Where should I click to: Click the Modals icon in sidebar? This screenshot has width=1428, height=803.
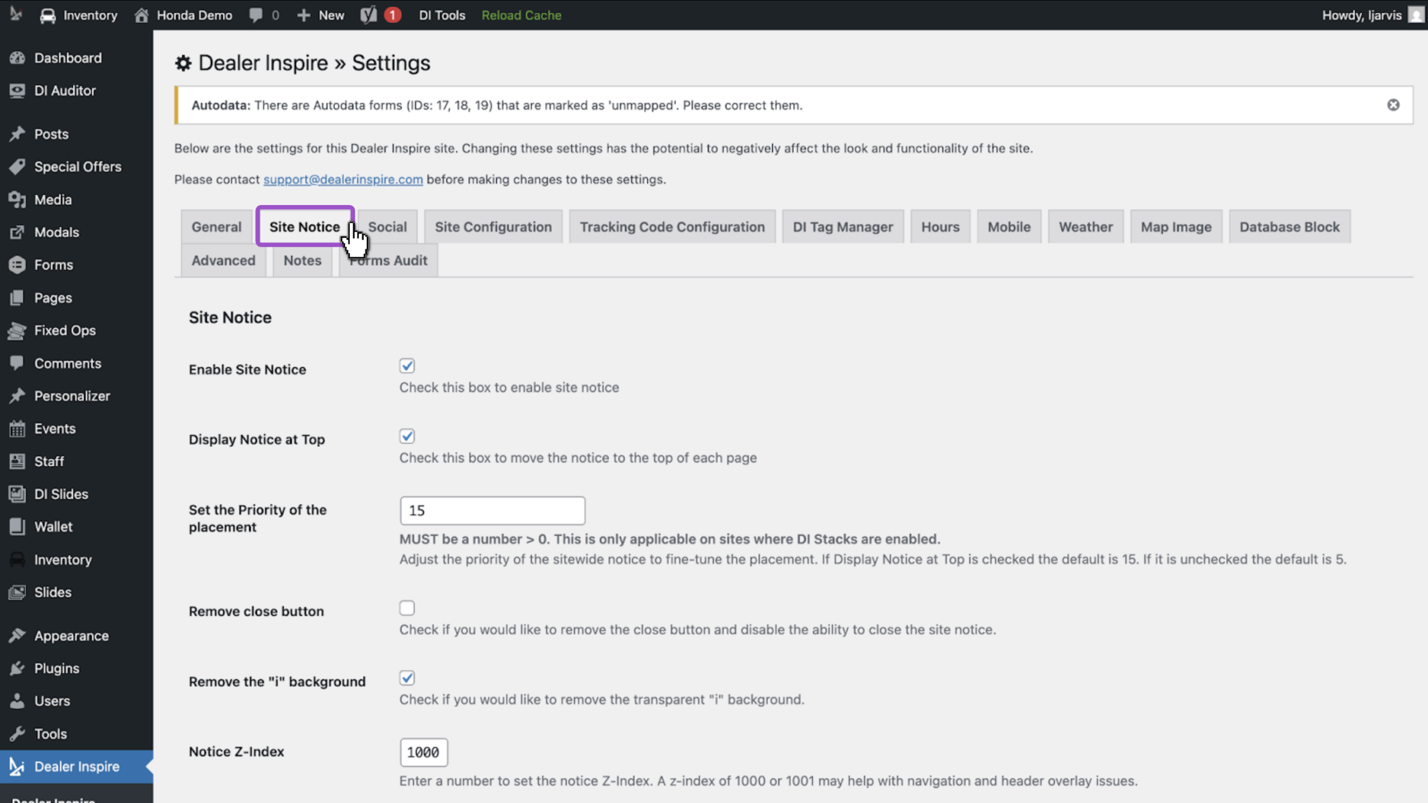[x=17, y=232]
